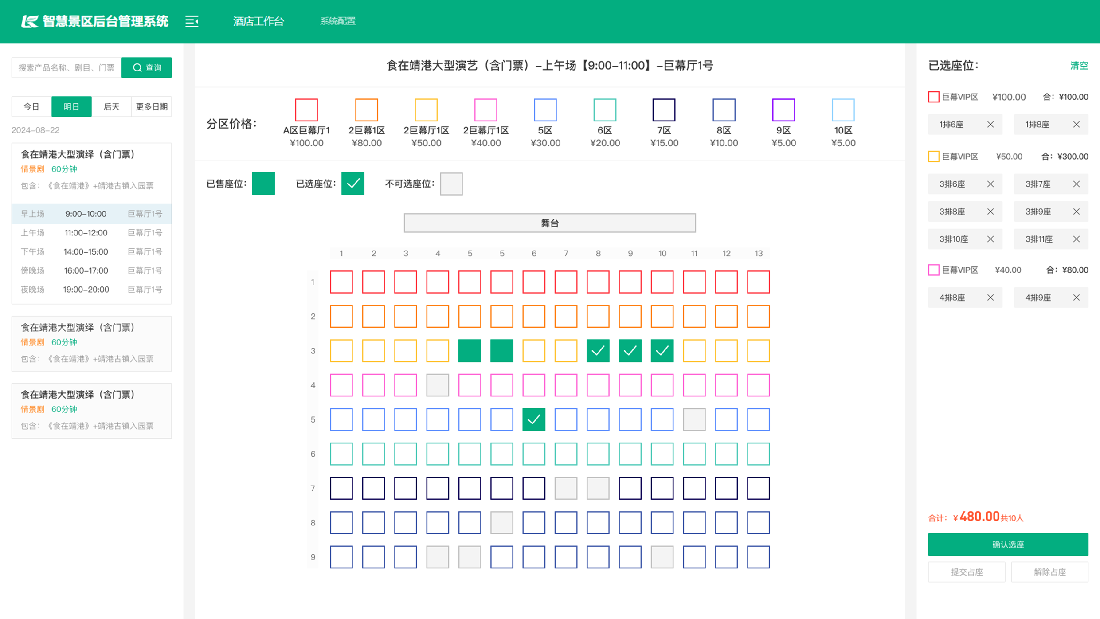1100x619 pixels.
Task: Click 确认选座 confirm button
Action: 1007,544
